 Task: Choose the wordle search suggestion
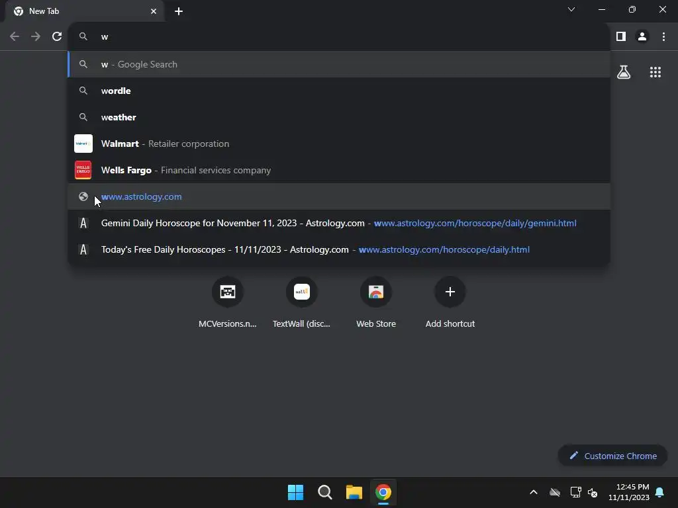click(339, 91)
